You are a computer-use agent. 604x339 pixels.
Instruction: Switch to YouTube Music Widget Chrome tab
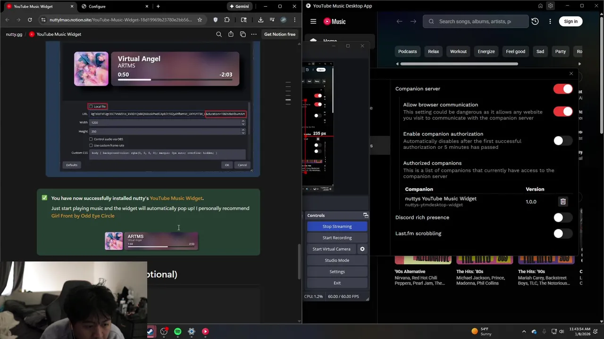click(x=39, y=6)
